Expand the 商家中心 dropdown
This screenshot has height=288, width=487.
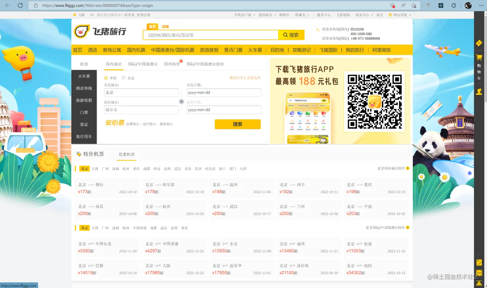[364, 15]
